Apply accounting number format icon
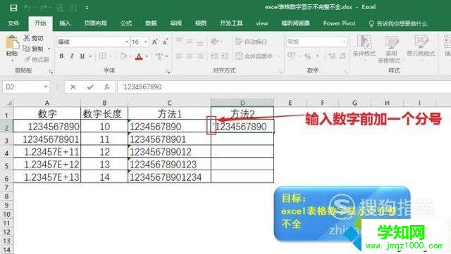The image size is (451, 254). pyautogui.click(x=291, y=56)
